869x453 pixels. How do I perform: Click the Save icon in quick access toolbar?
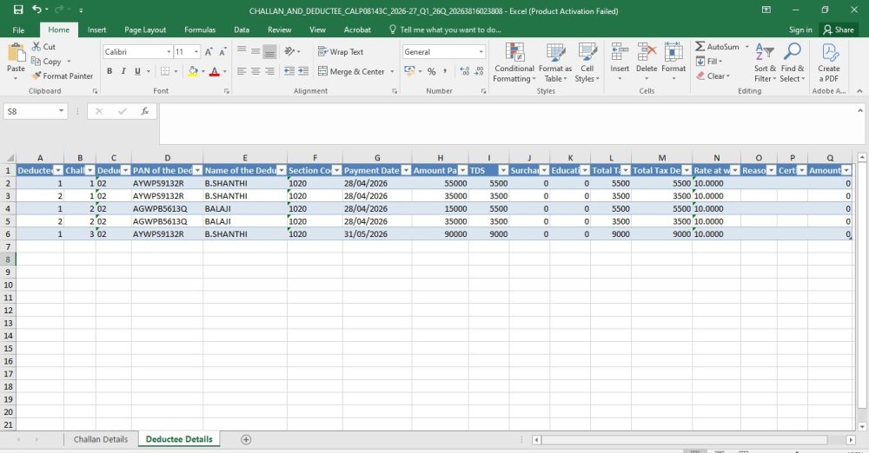tap(18, 10)
